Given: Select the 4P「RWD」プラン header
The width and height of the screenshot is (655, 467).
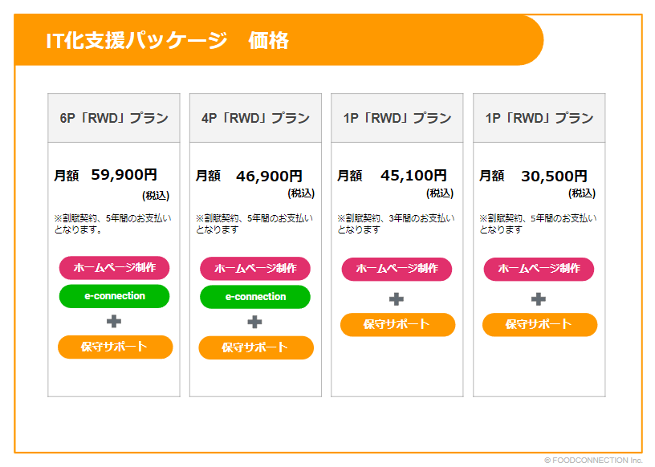Looking at the screenshot, I should 255,118.
